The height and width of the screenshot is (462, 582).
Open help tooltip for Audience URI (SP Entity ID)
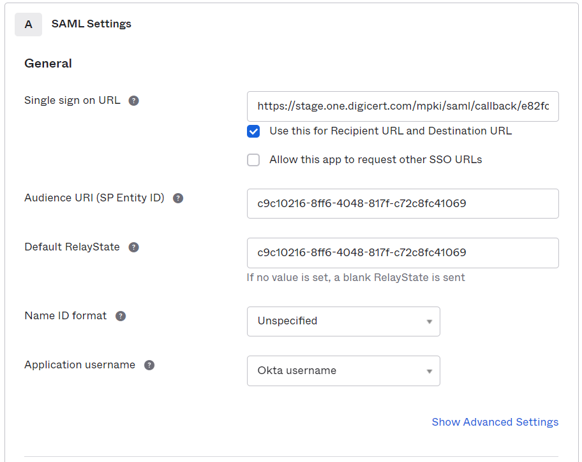(x=178, y=198)
